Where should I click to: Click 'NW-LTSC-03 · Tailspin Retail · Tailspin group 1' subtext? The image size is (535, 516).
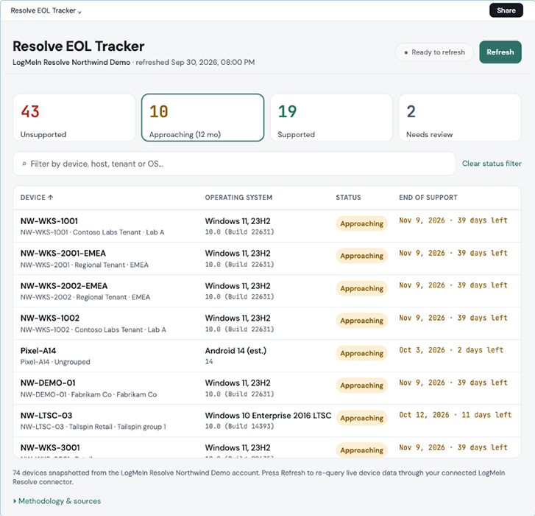pyautogui.click(x=93, y=427)
